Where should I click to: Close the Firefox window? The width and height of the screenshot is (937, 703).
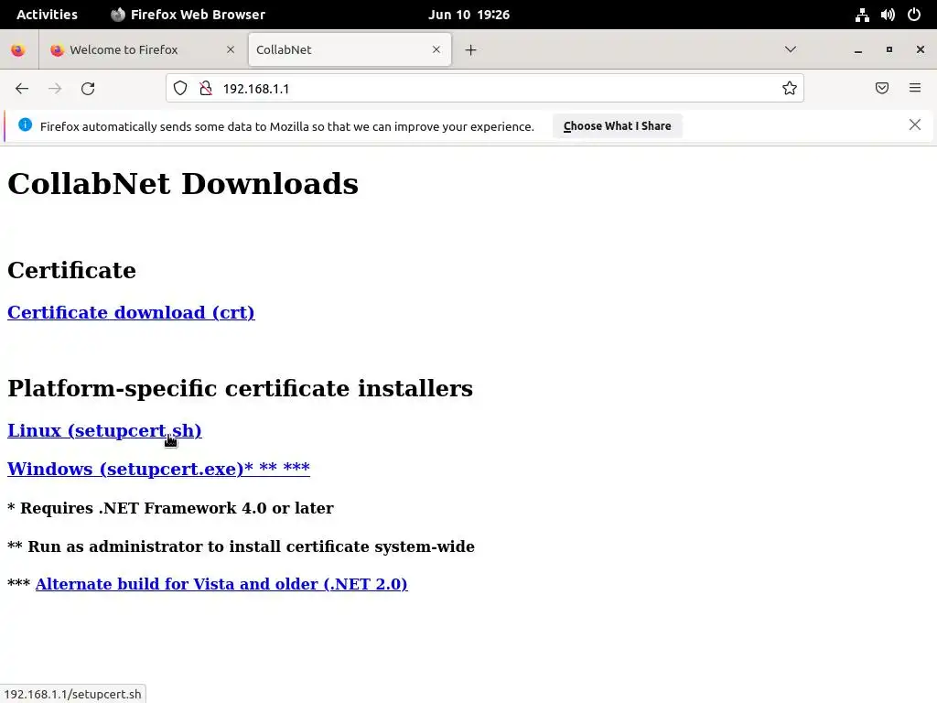[921, 49]
